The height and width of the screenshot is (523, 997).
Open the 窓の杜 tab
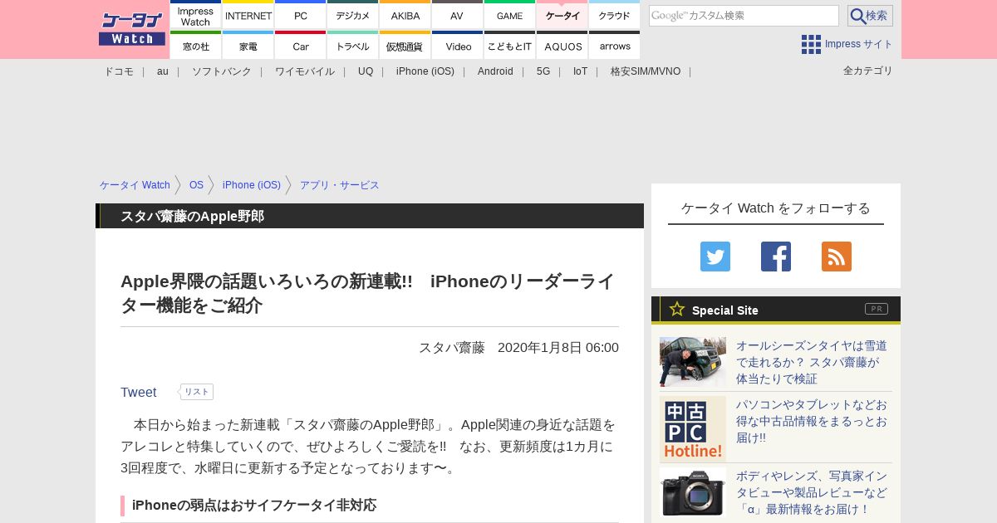(x=196, y=46)
